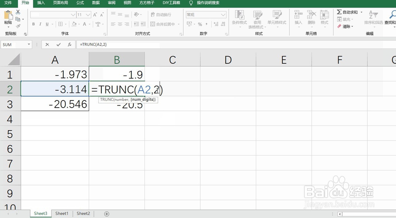
Task: Click the Decrease Decimal icon
Action: tap(223, 24)
